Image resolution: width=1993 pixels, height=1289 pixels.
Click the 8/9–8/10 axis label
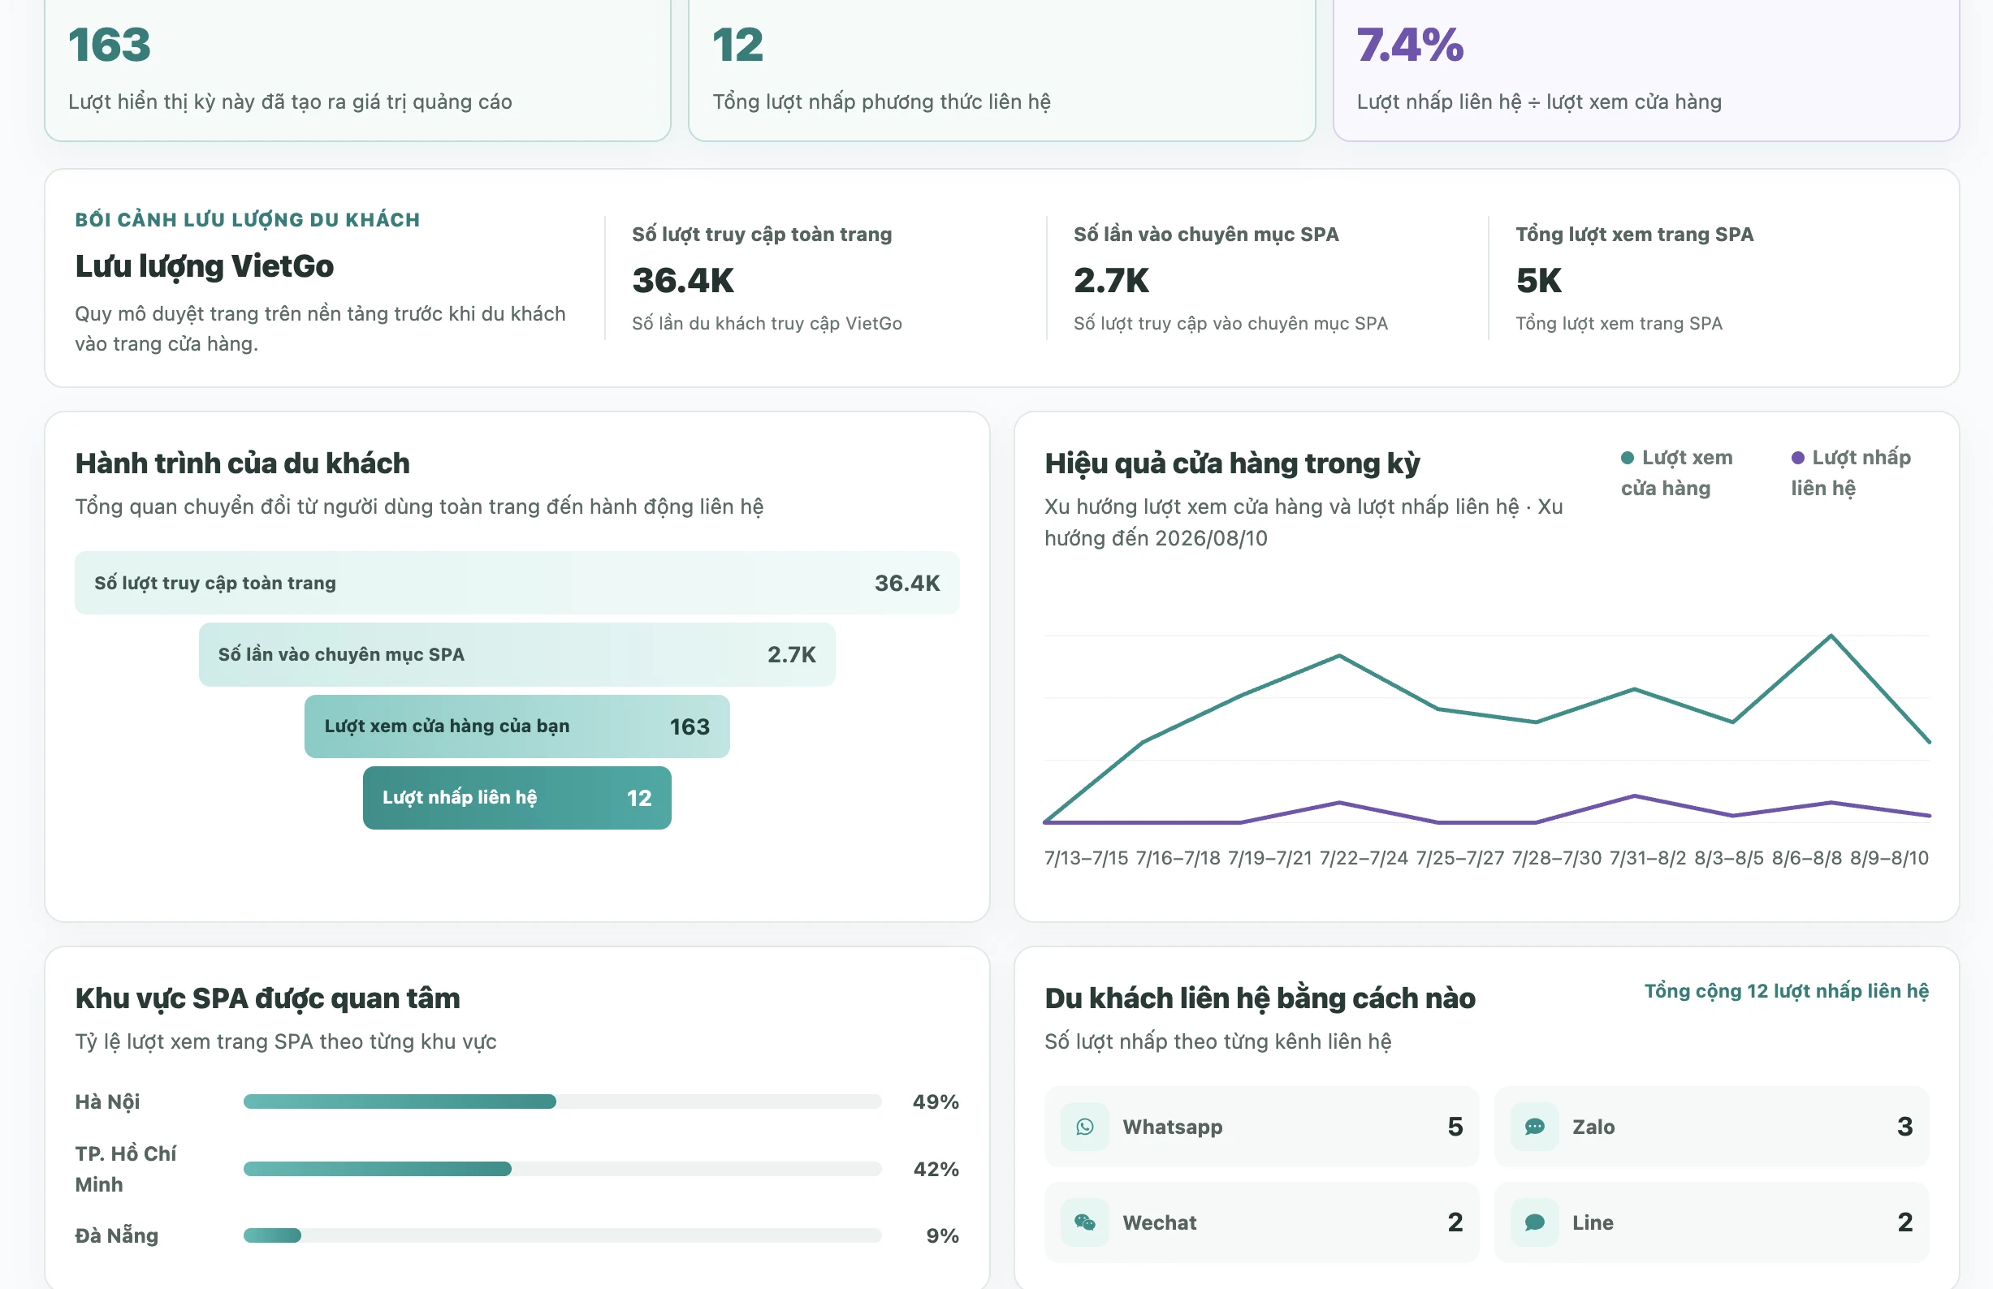click(x=1889, y=858)
